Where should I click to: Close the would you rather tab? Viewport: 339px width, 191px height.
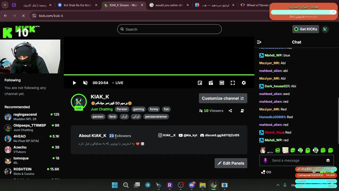(x=188, y=5)
